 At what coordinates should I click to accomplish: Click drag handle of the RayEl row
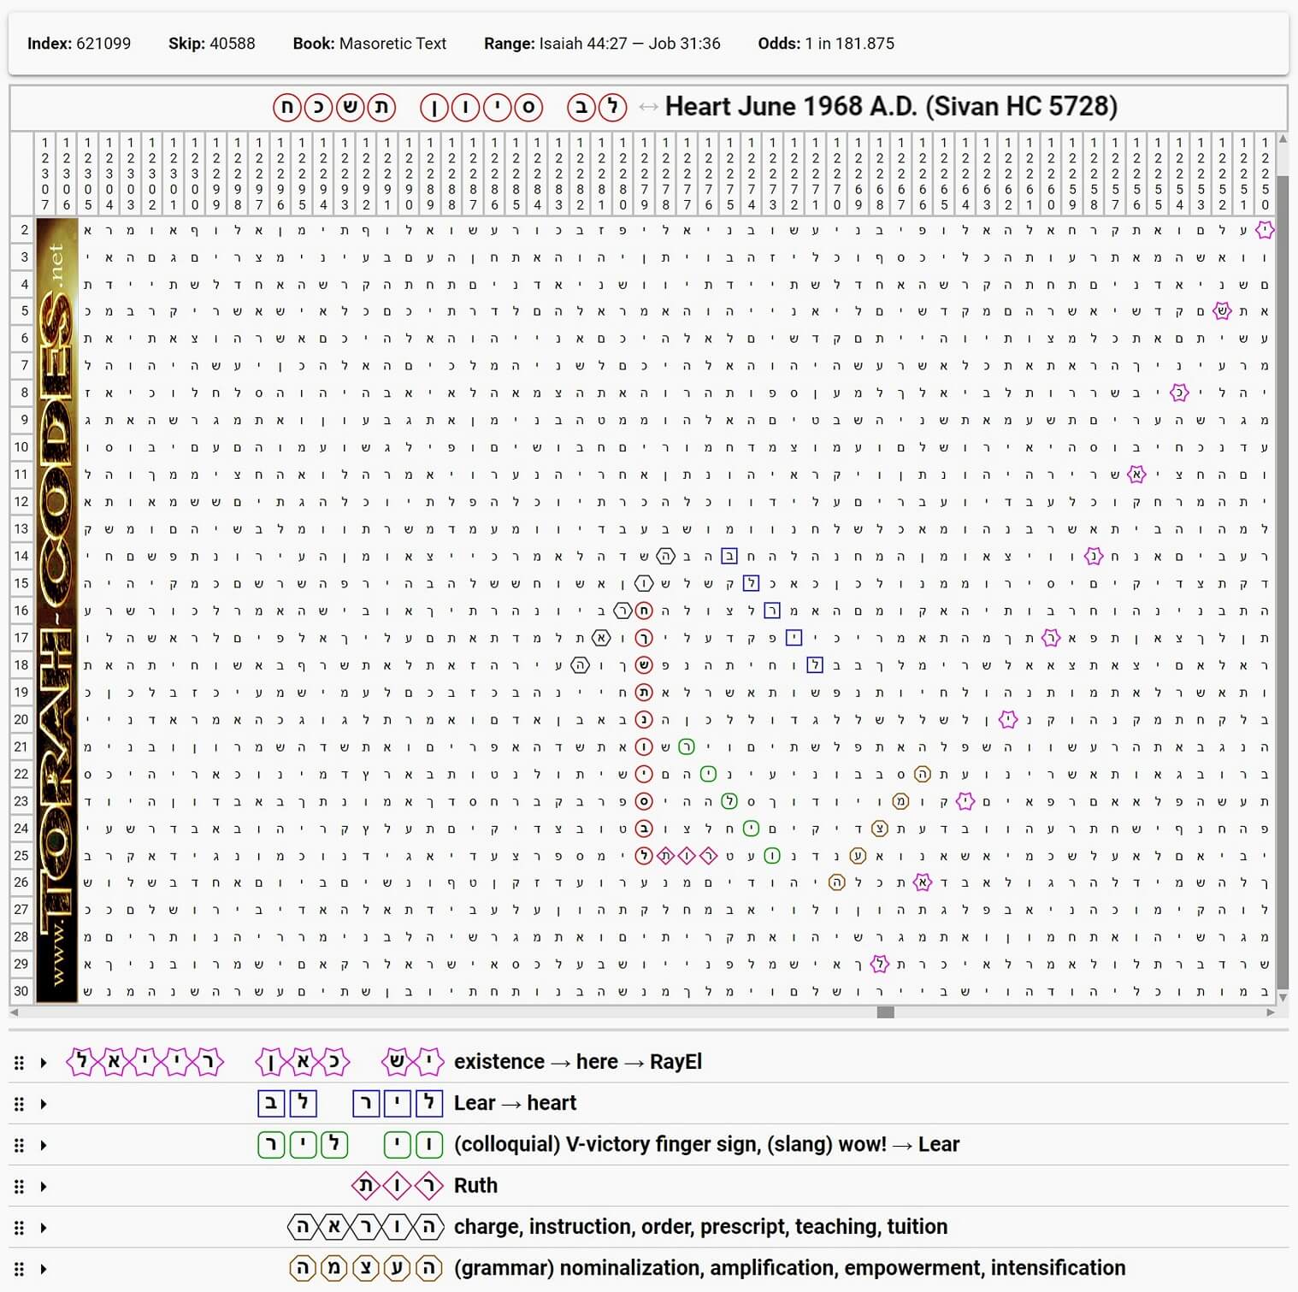(19, 1063)
